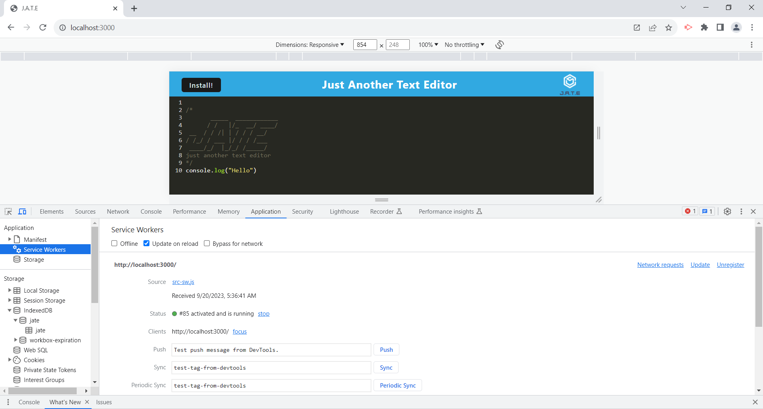Open DevTools settings gear
This screenshot has height=409, width=763.
(728, 211)
